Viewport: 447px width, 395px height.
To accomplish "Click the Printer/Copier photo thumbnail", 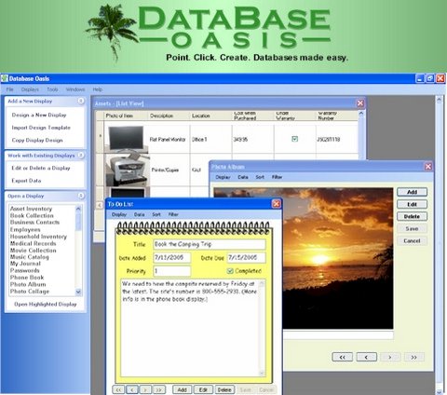I will tap(127, 170).
